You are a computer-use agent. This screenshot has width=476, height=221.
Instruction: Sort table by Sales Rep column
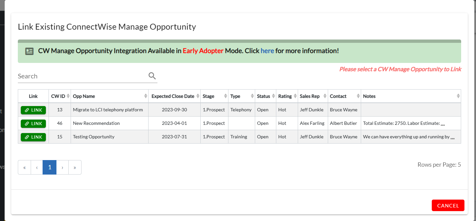click(x=313, y=96)
